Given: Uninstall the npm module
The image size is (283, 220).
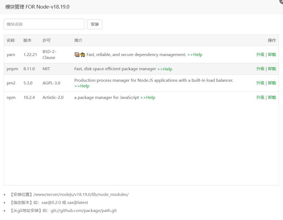Looking at the screenshot, I should pos(272,98).
